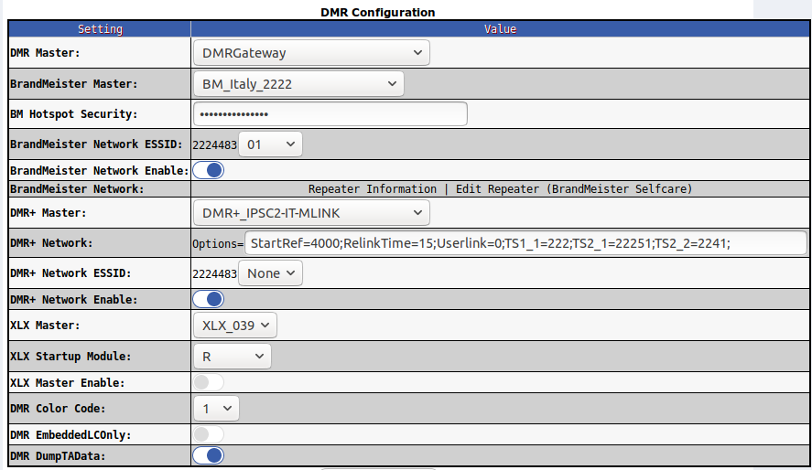This screenshot has height=470, width=812.
Task: Toggle DMR+ Network Enable switch
Action: (208, 299)
